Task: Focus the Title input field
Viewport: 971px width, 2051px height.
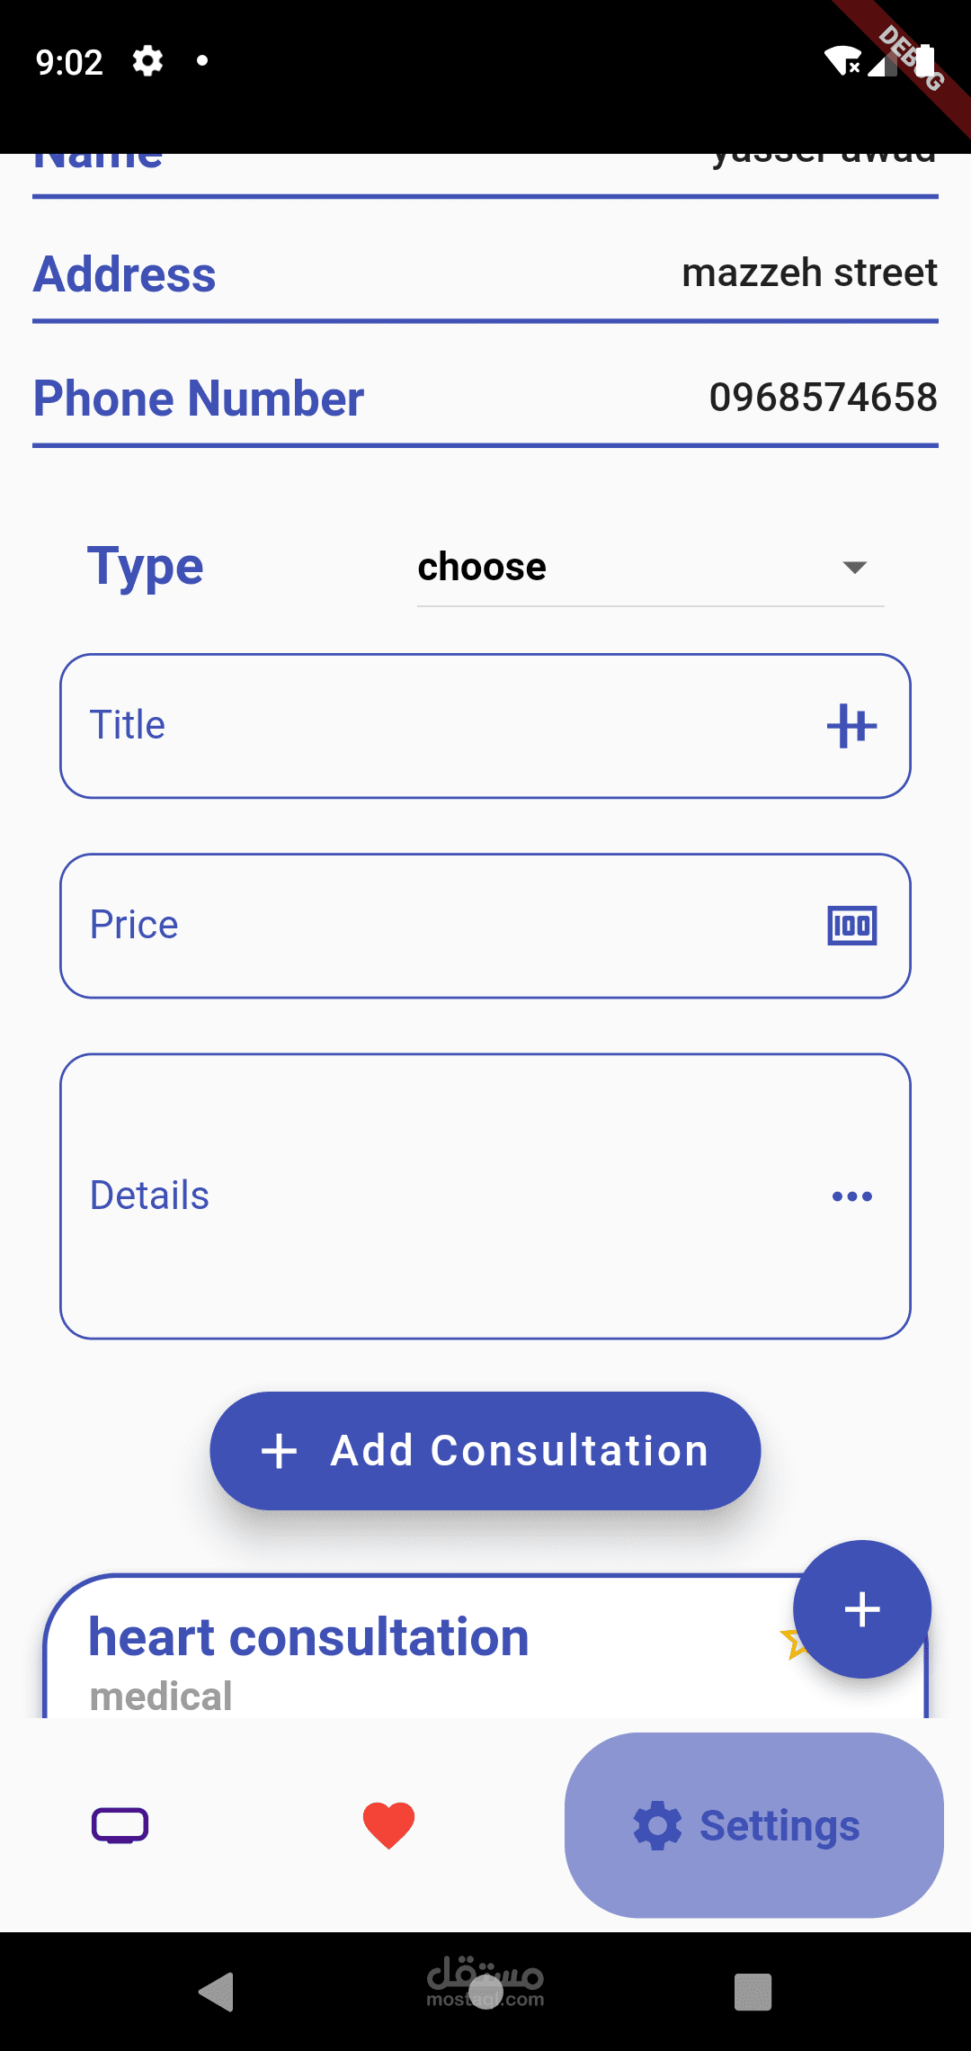Action: coord(432,726)
